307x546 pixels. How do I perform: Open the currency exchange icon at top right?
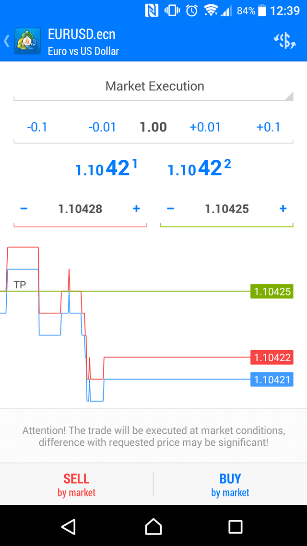point(284,41)
